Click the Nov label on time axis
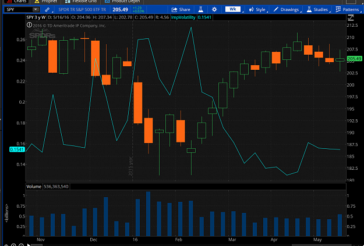 coord(40,240)
